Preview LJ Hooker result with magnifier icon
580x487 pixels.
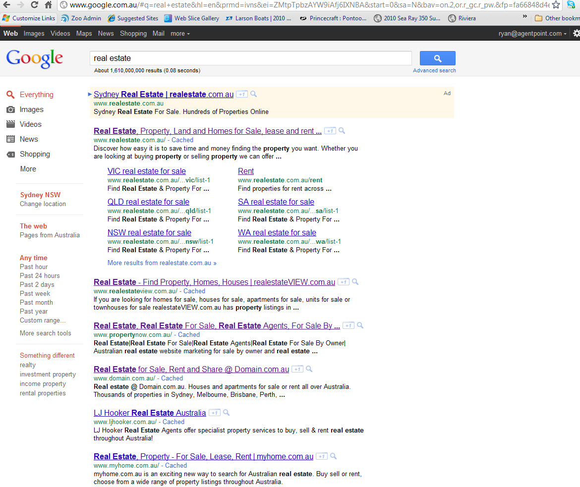point(226,413)
